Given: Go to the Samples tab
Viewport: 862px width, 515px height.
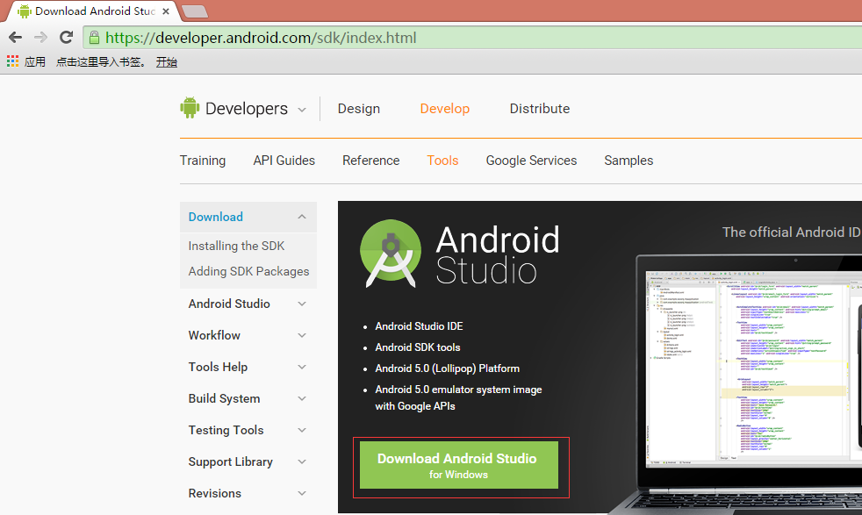Looking at the screenshot, I should pos(629,161).
